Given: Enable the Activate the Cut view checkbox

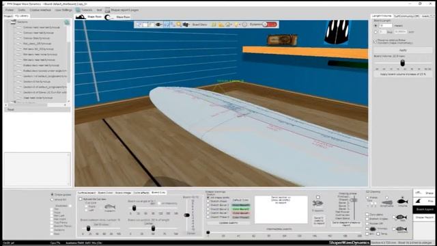Looking at the screenshot, I should tap(81, 199).
